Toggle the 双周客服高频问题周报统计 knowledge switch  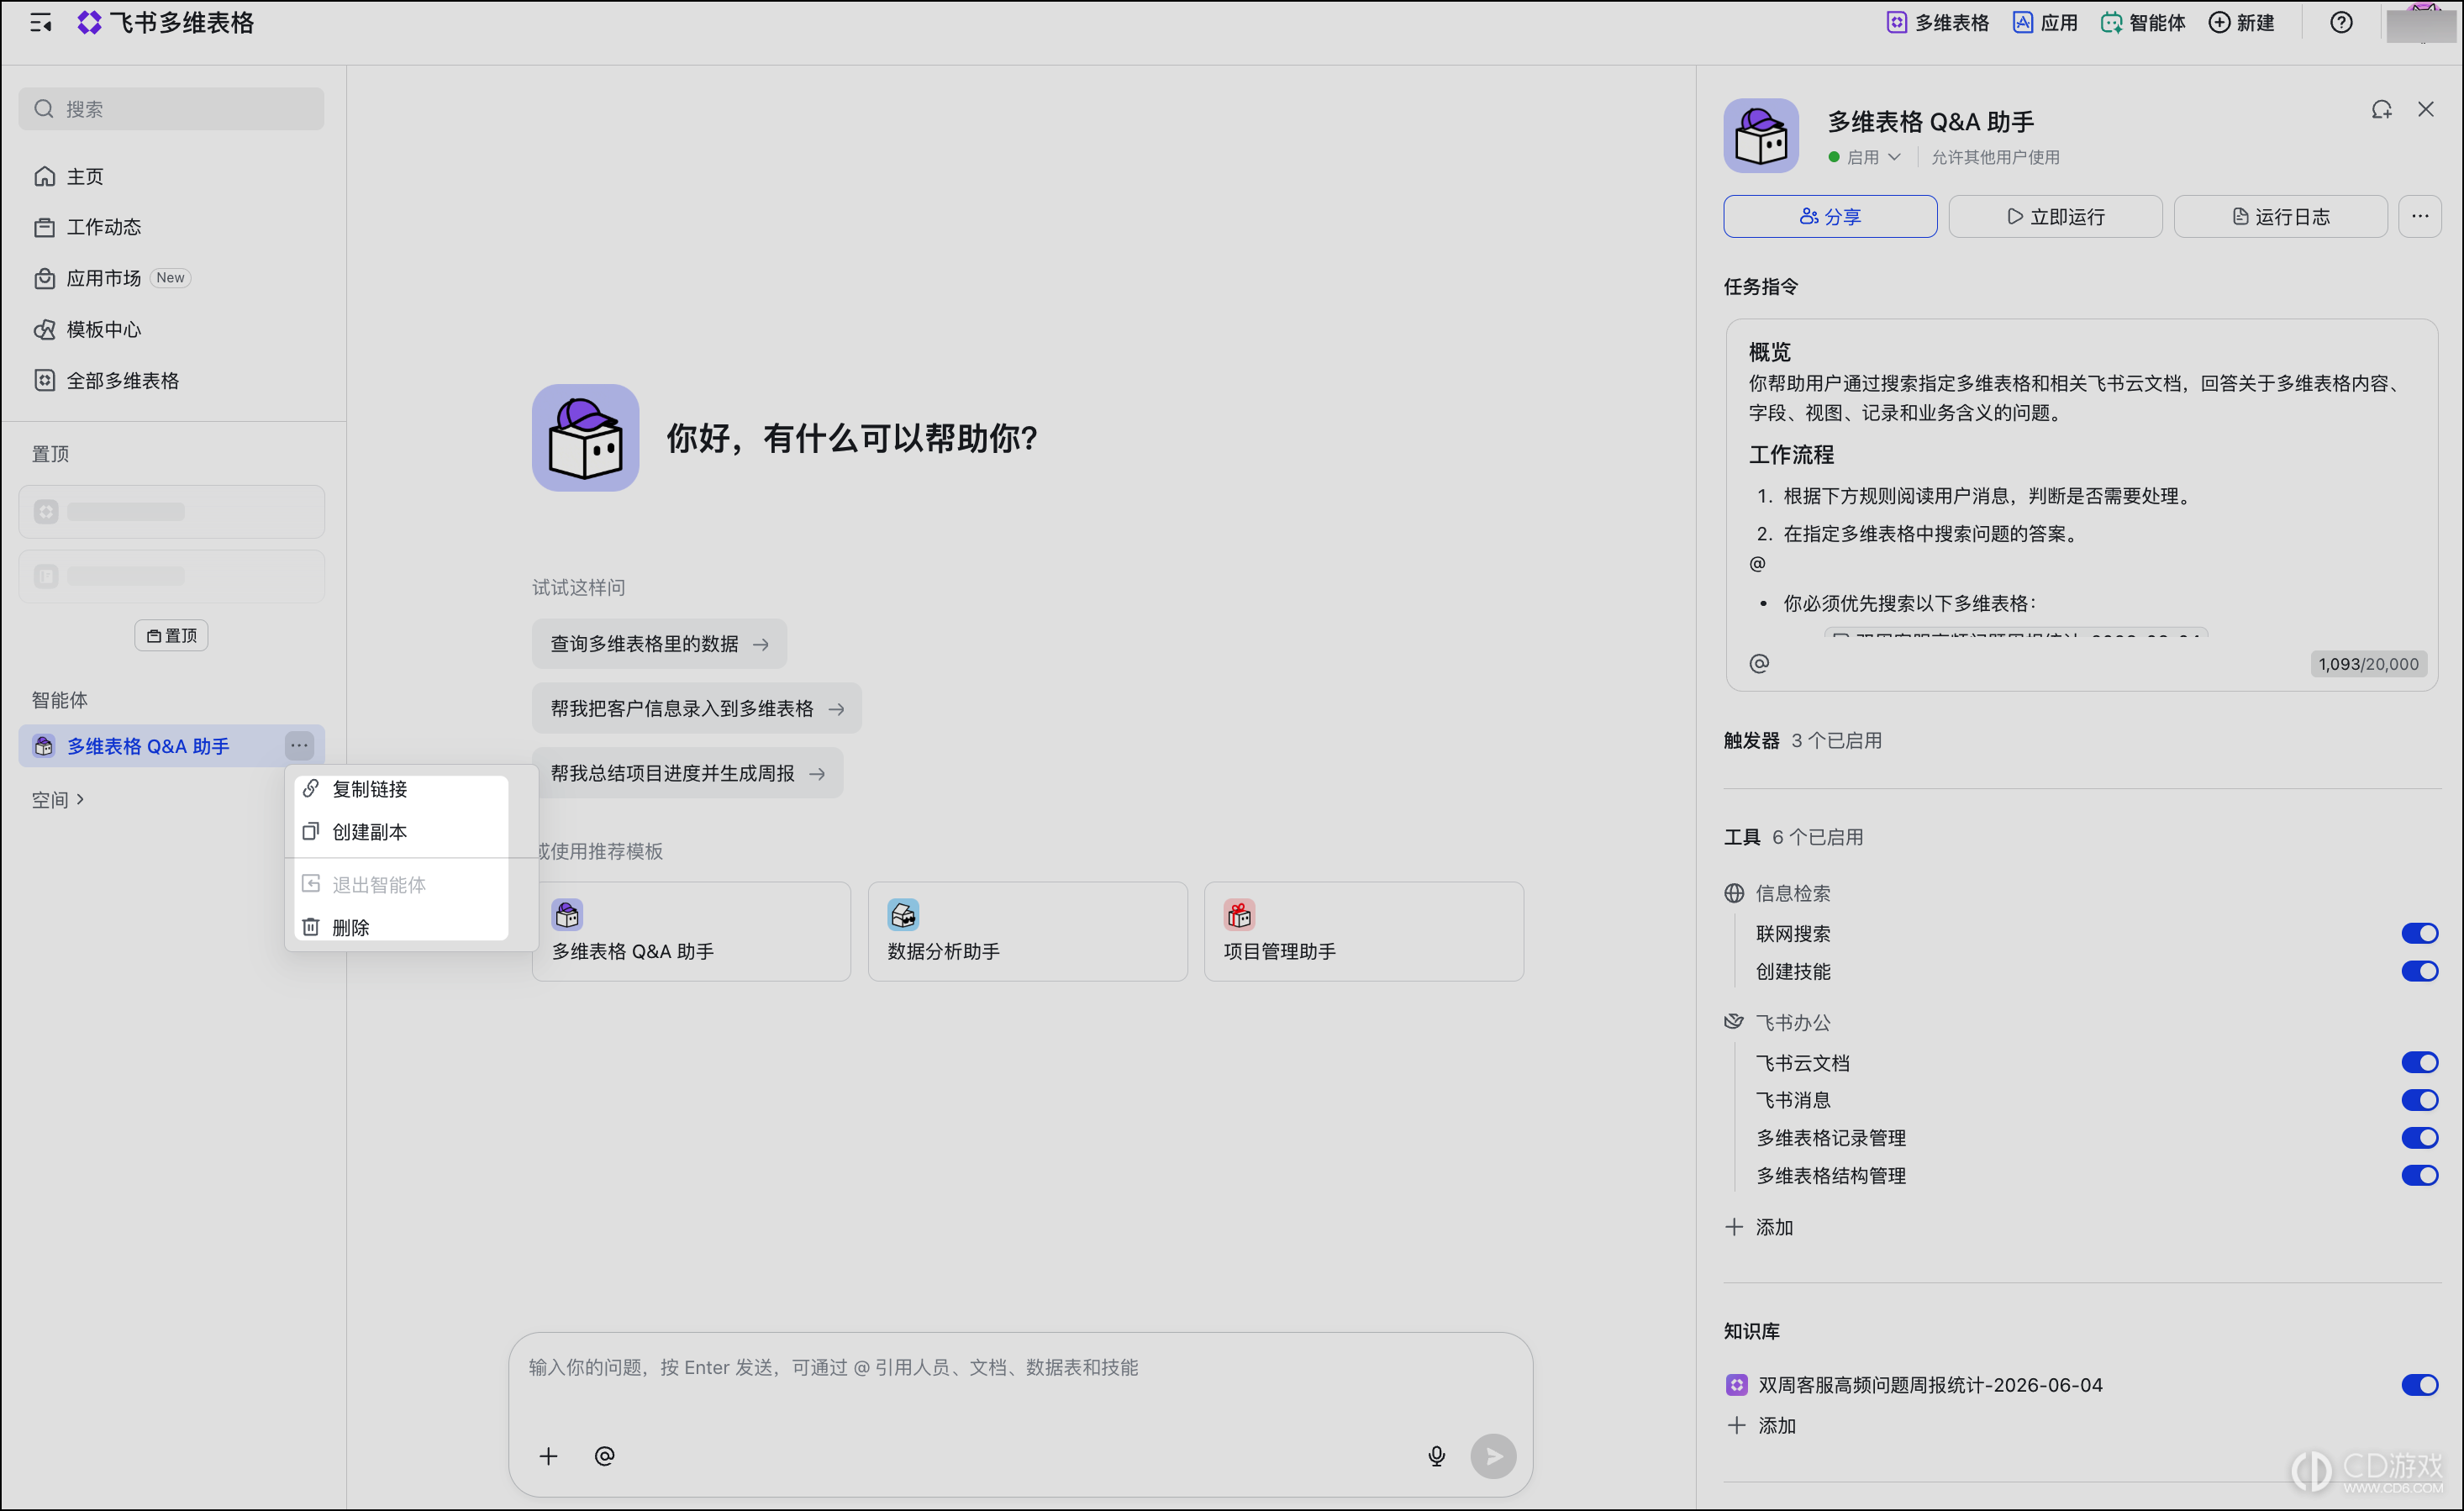[x=2419, y=1385]
